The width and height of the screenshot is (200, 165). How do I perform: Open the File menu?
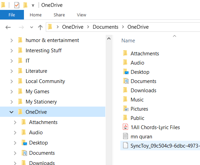coord(12,15)
